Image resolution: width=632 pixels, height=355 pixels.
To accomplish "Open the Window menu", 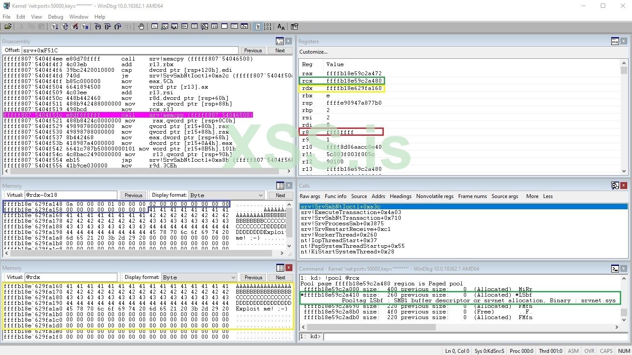I will [x=79, y=17].
